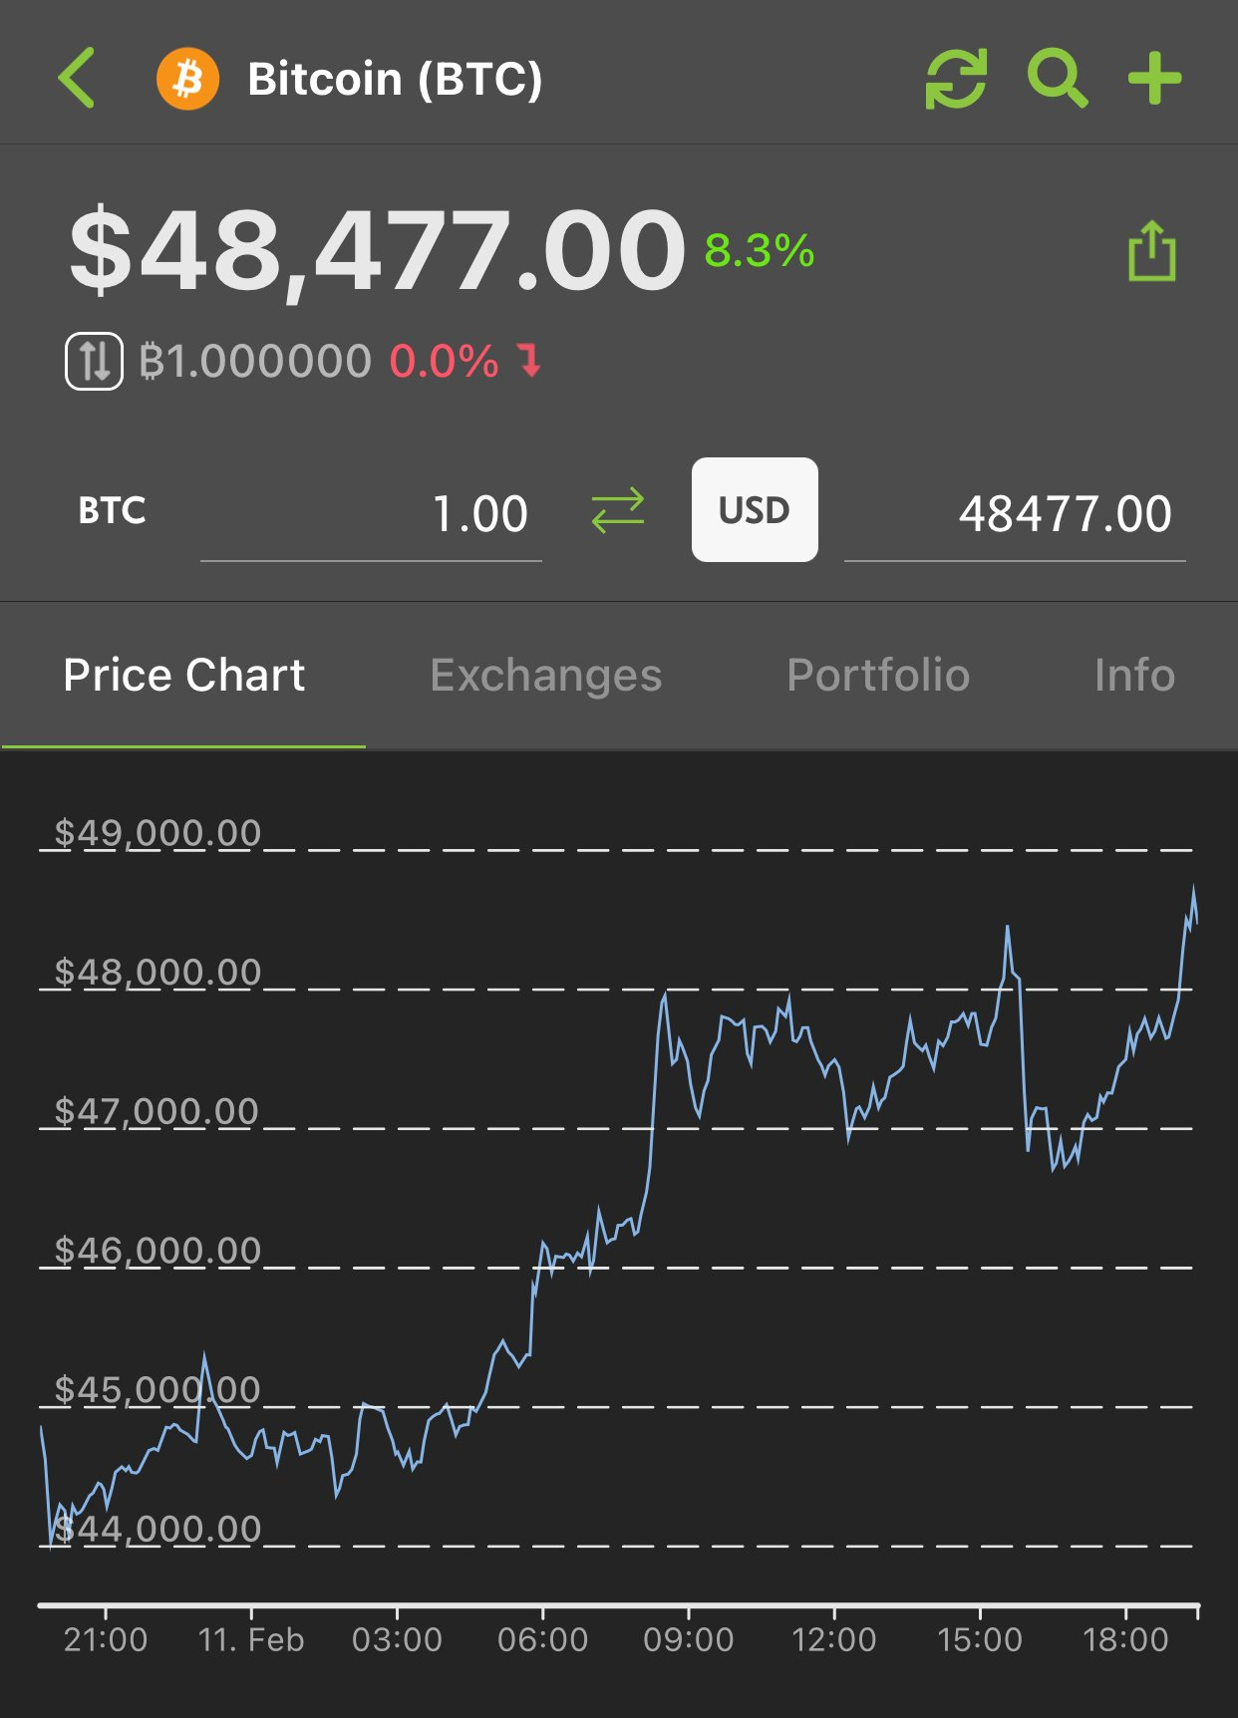The height and width of the screenshot is (1718, 1238).
Task: Edit the BTC amount field
Action: pyautogui.click(x=372, y=515)
